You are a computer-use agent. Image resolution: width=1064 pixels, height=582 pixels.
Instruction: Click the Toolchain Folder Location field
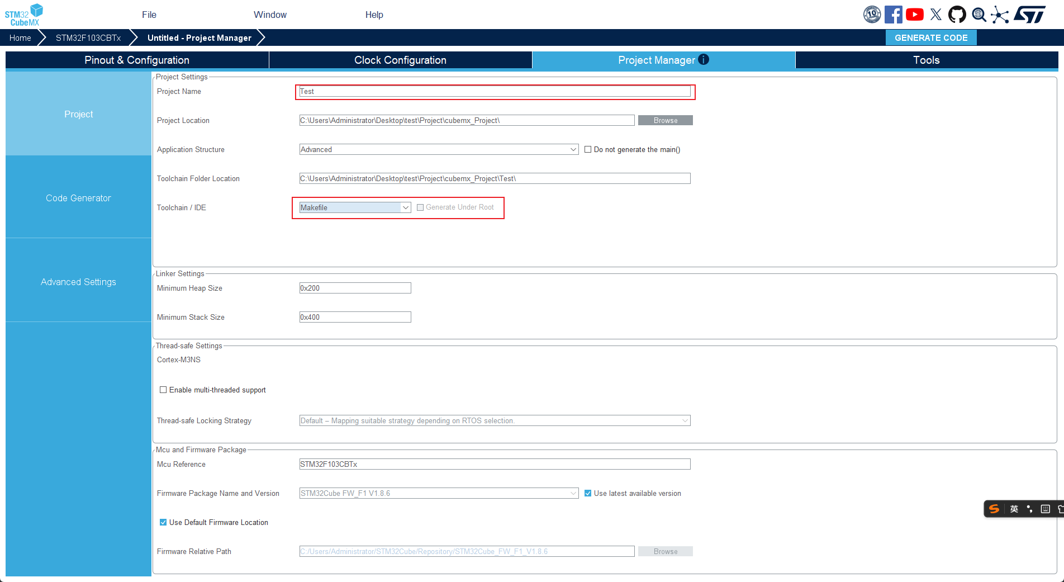coord(495,178)
